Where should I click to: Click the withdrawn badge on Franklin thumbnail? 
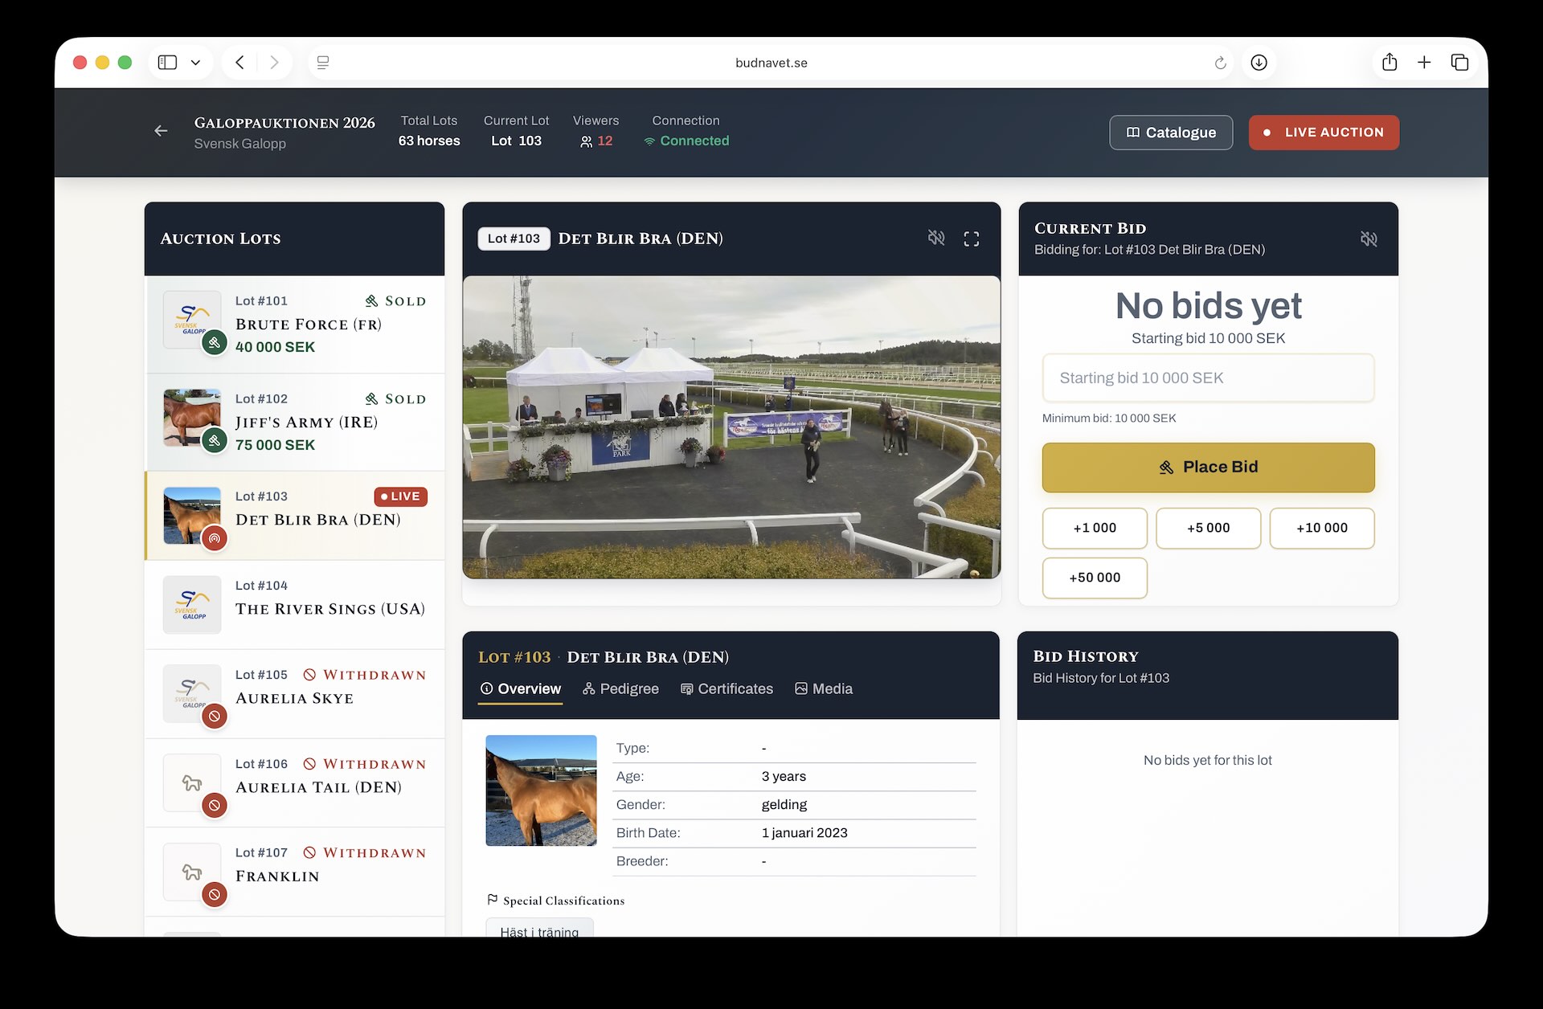(x=214, y=894)
